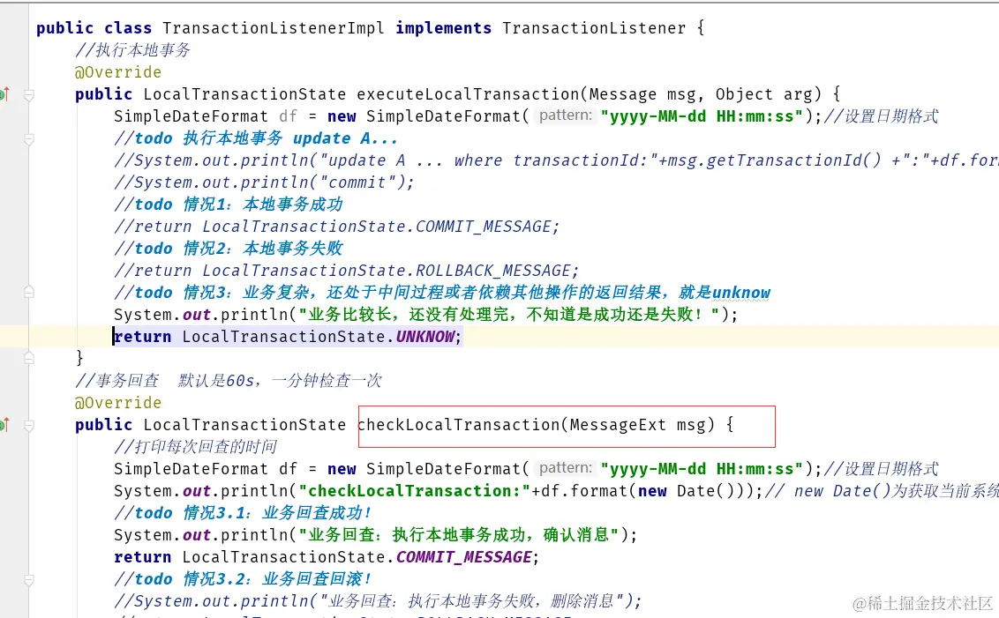
Task: Click the override gutter icon beside checkLocalTransaction
Action: 4,425
